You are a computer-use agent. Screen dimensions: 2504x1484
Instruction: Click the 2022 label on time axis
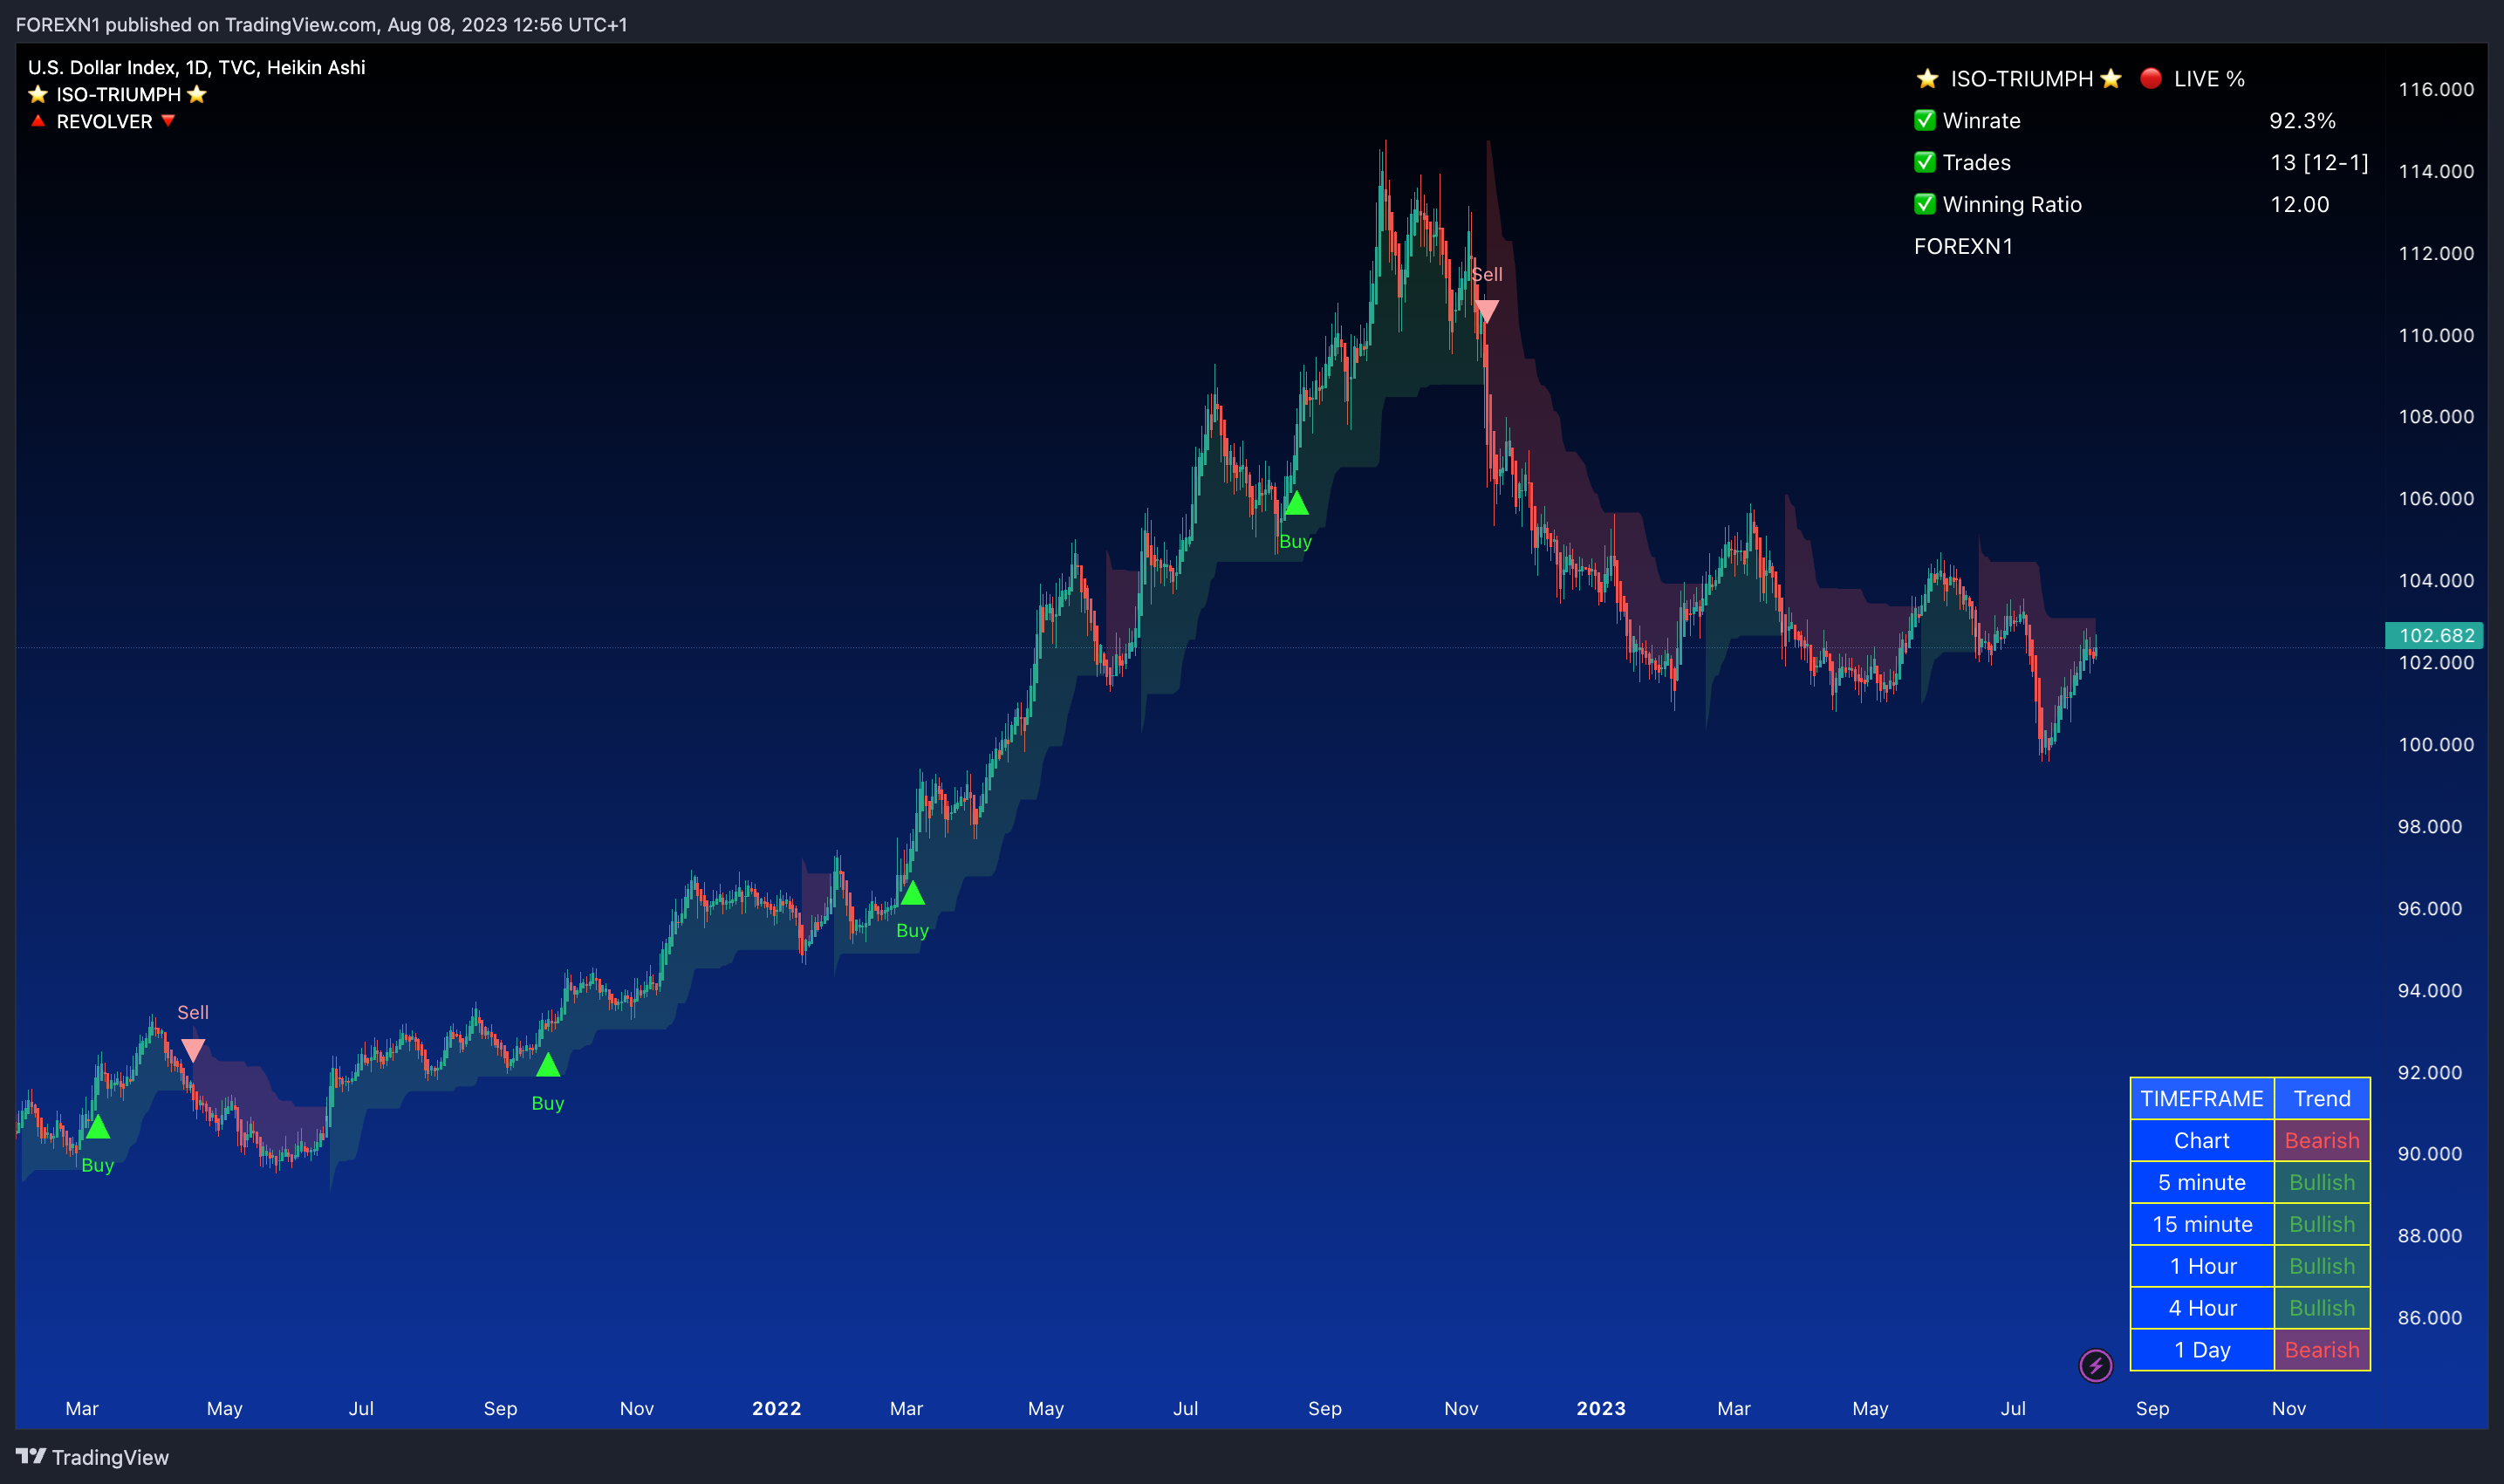[x=776, y=1408]
